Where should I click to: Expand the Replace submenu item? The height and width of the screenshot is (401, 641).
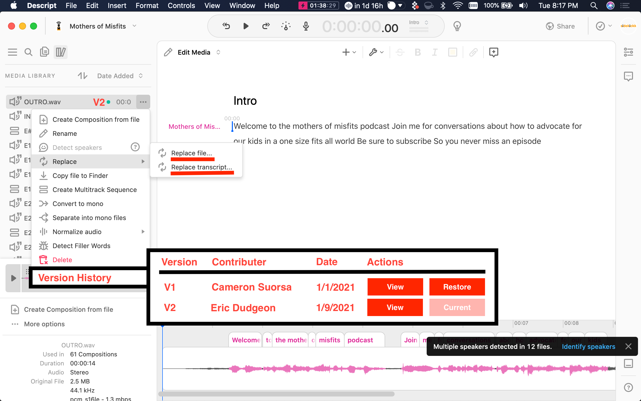(91, 161)
